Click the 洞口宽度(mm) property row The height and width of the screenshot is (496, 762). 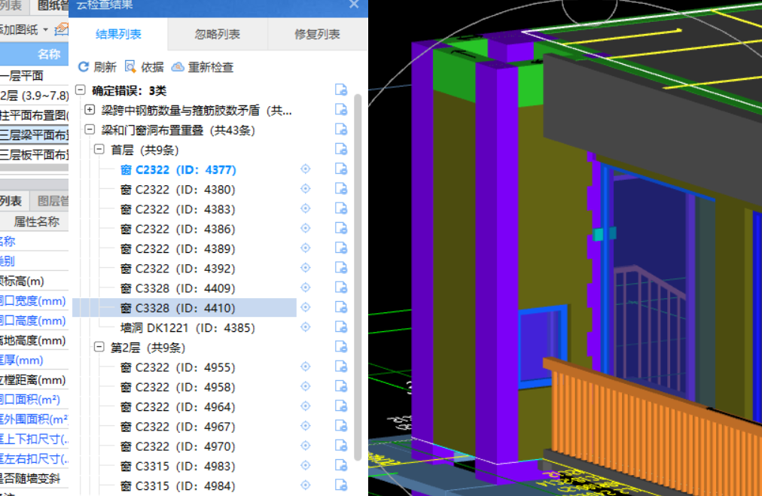click(34, 301)
